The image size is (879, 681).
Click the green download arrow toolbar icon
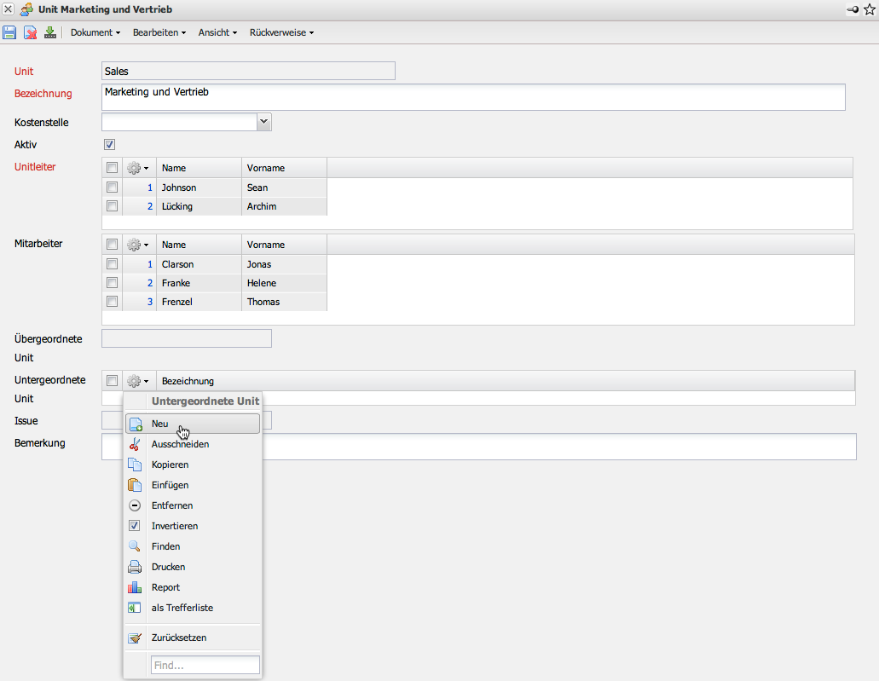pyautogui.click(x=50, y=32)
